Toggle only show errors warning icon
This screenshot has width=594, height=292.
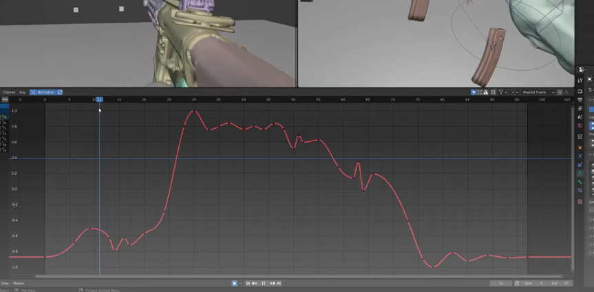coord(486,92)
